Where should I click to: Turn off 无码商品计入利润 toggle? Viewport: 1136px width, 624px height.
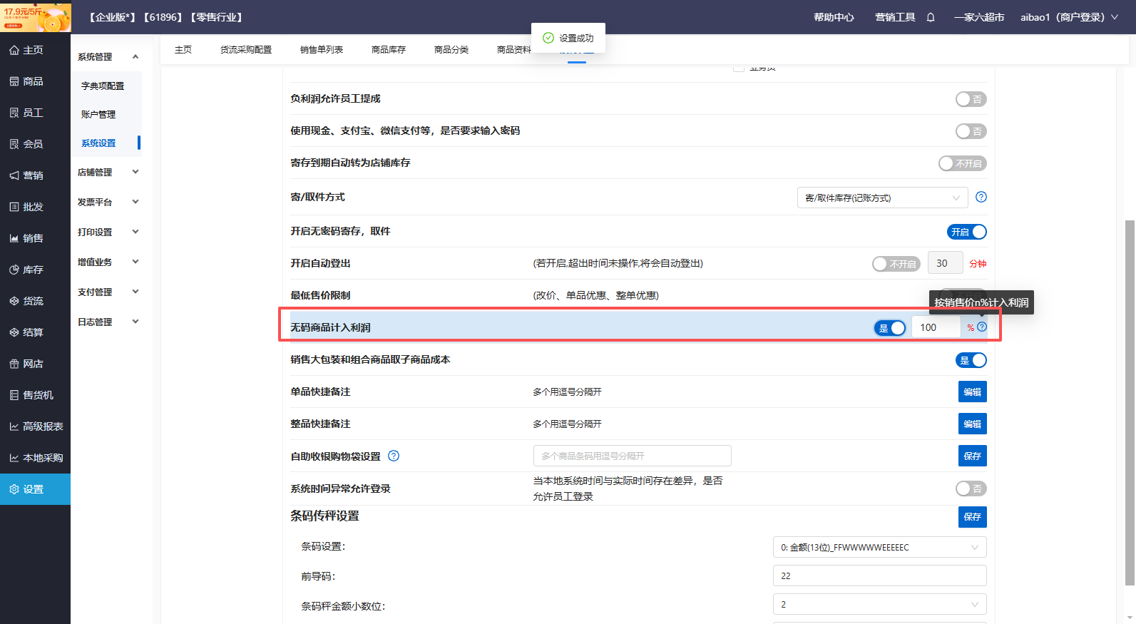[890, 327]
